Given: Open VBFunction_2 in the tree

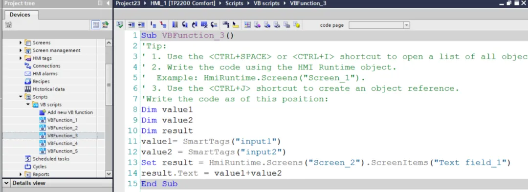Looking at the screenshot, I should tap(62, 128).
